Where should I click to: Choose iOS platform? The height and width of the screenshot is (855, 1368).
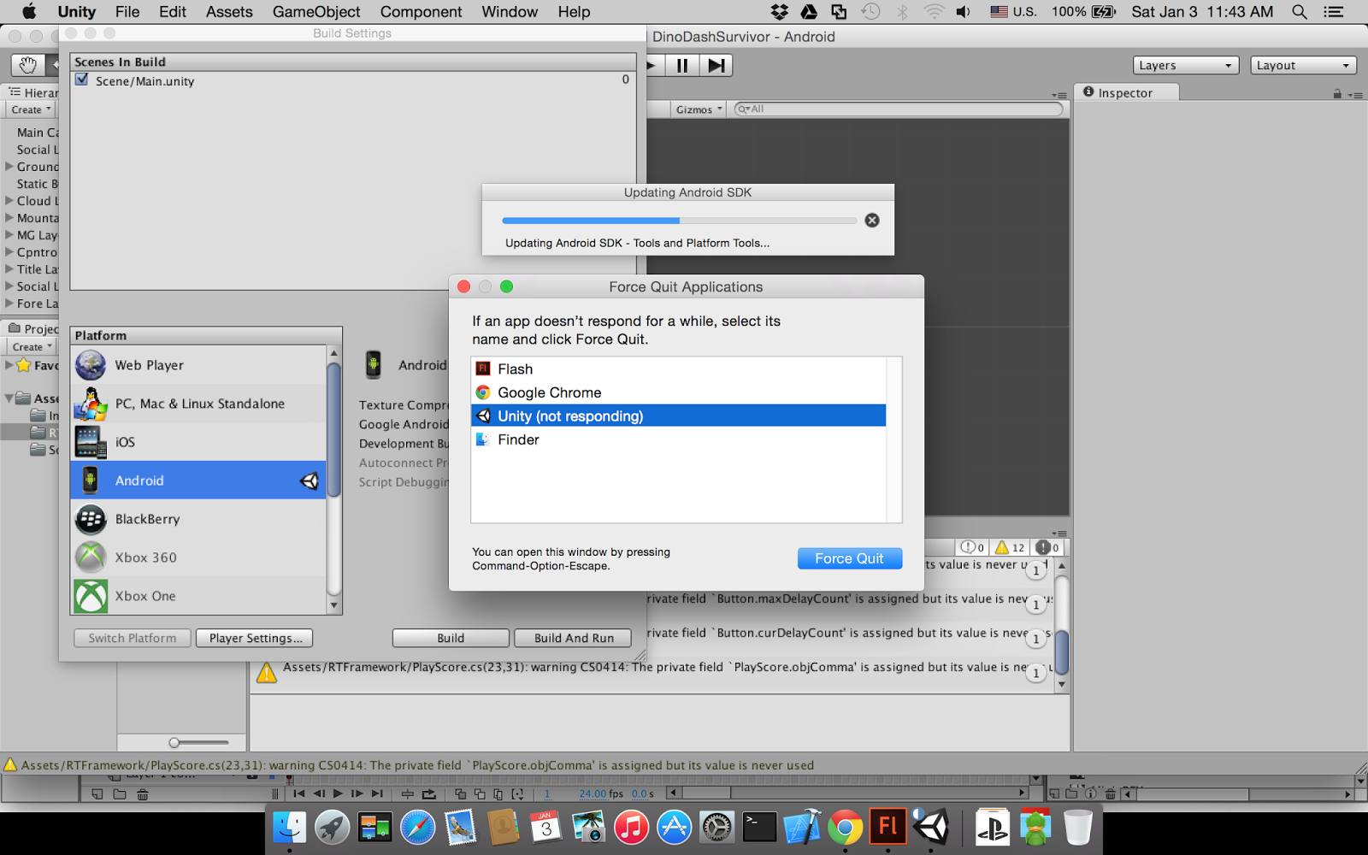pos(198,442)
